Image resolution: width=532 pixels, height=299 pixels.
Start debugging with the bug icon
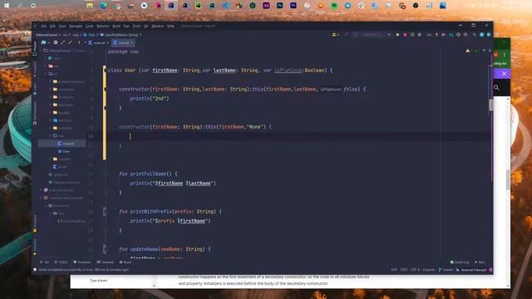tap(405, 35)
